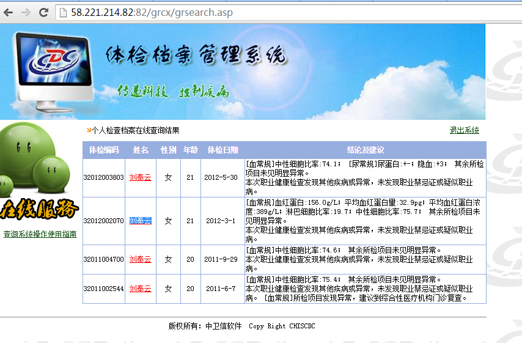Click the 性别 column header

point(168,150)
